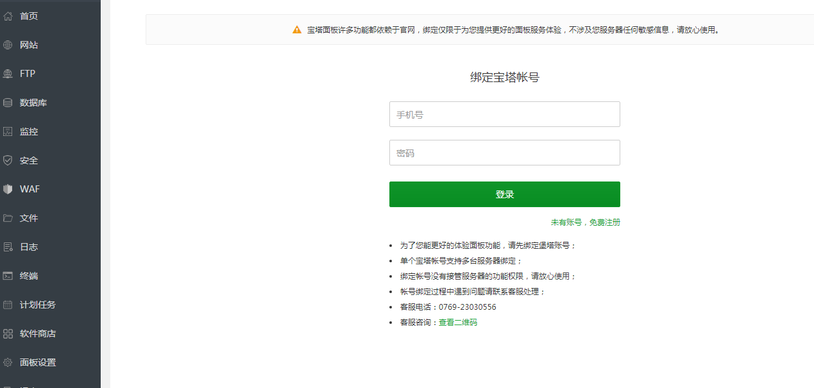
Task: Focus the 手机号 input field
Action: point(505,114)
